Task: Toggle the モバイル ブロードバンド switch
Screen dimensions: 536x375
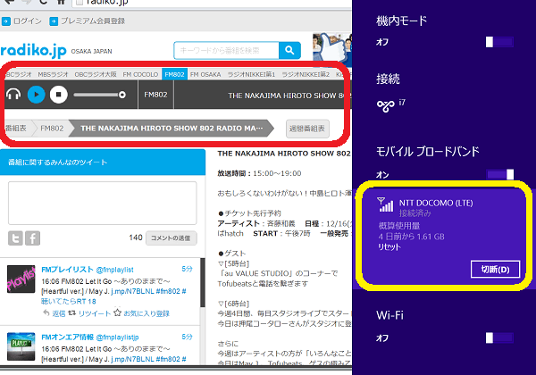Action: [x=499, y=174]
